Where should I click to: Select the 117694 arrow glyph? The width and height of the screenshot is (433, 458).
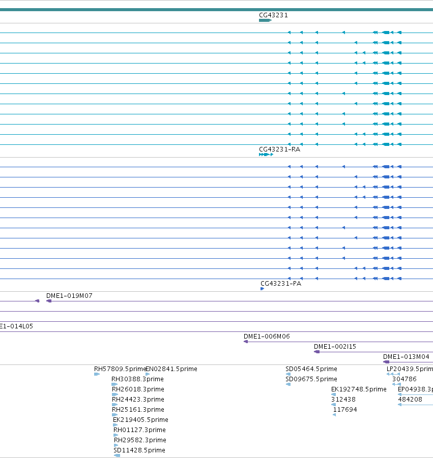click(x=334, y=415)
